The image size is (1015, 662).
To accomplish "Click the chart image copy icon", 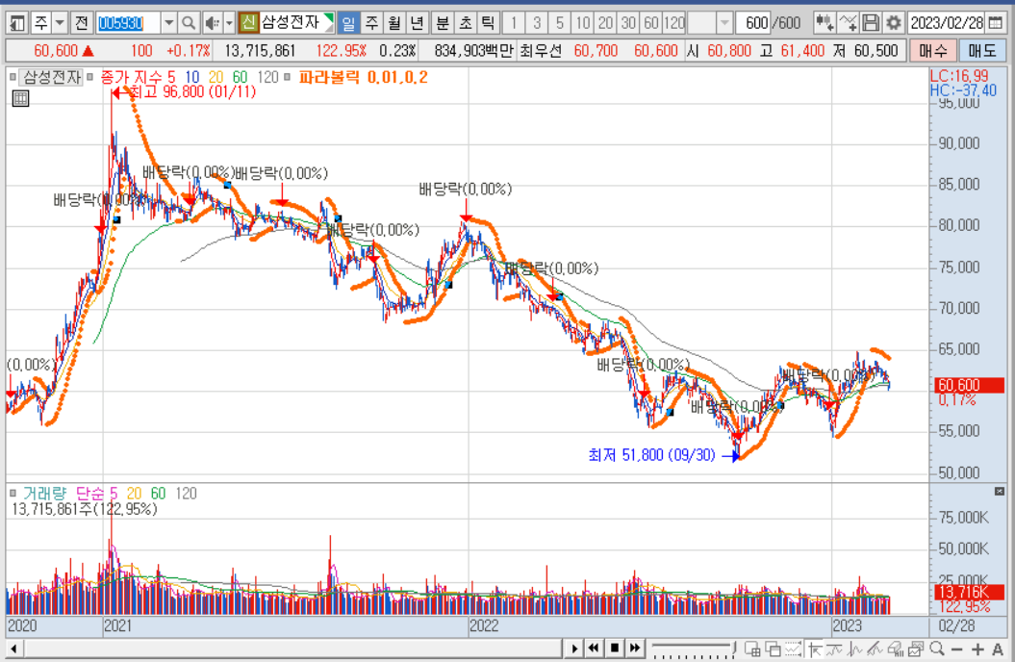I will 916,649.
